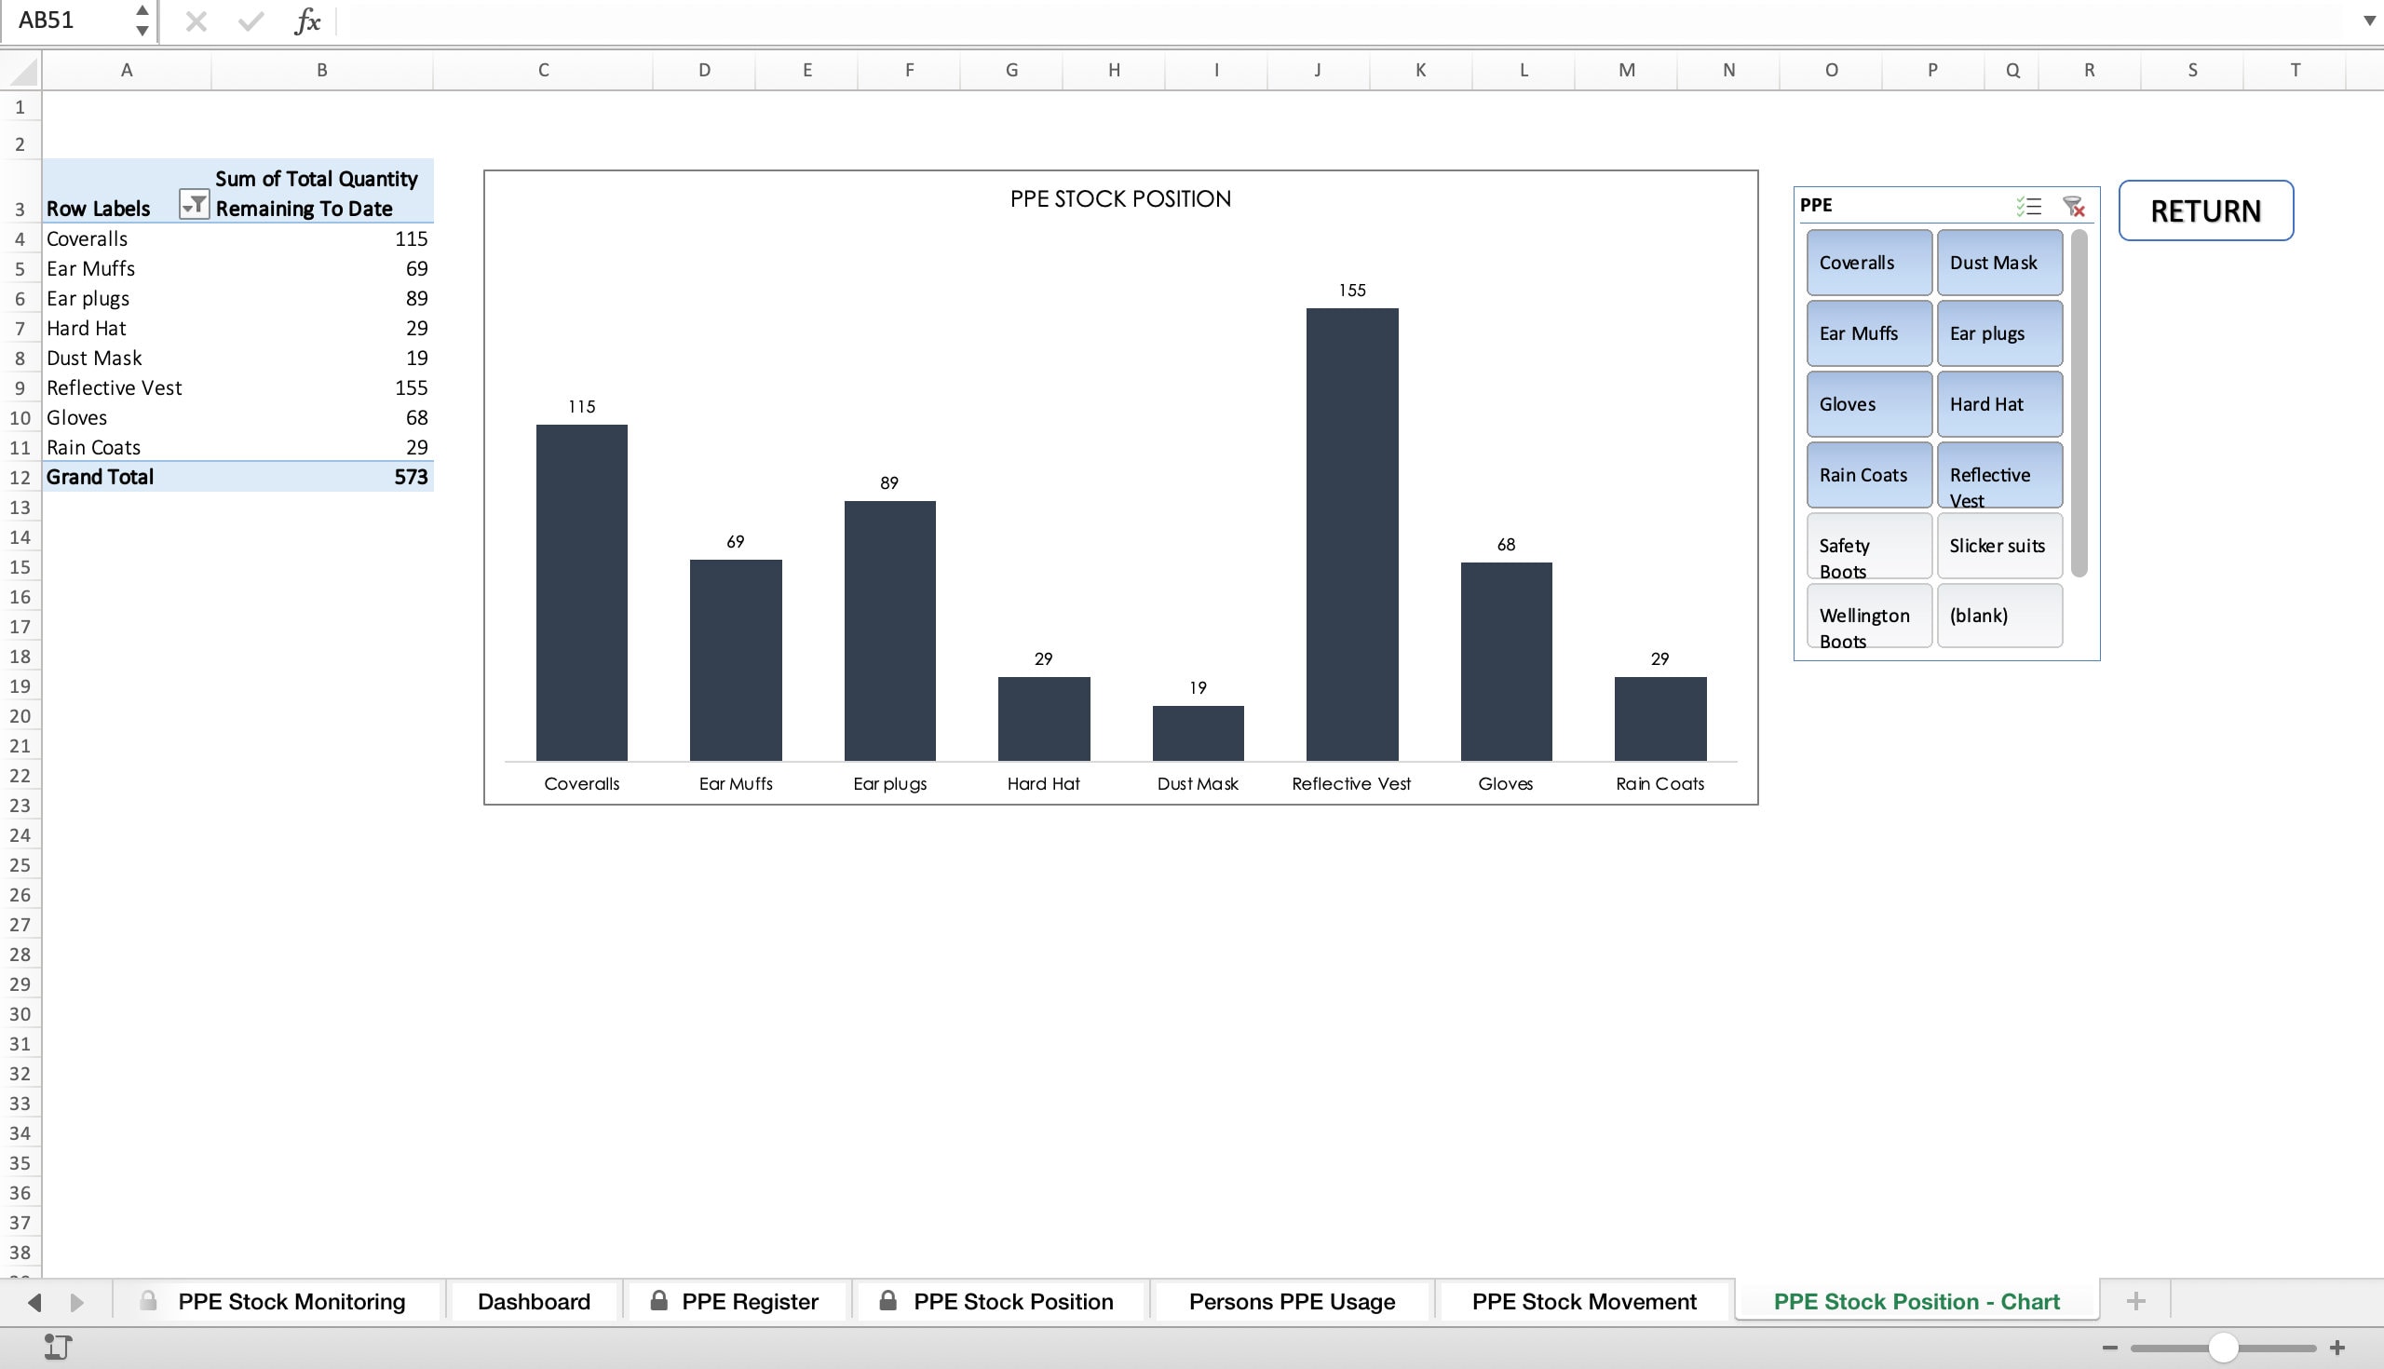
Task: Open the formula bar expand arrow
Action: (x=2368, y=20)
